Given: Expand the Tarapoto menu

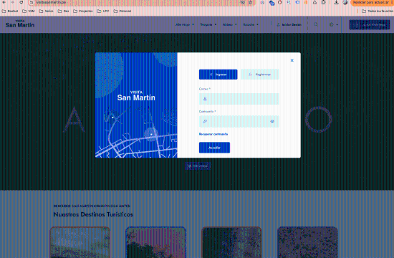Looking at the screenshot, I should pos(208,24).
